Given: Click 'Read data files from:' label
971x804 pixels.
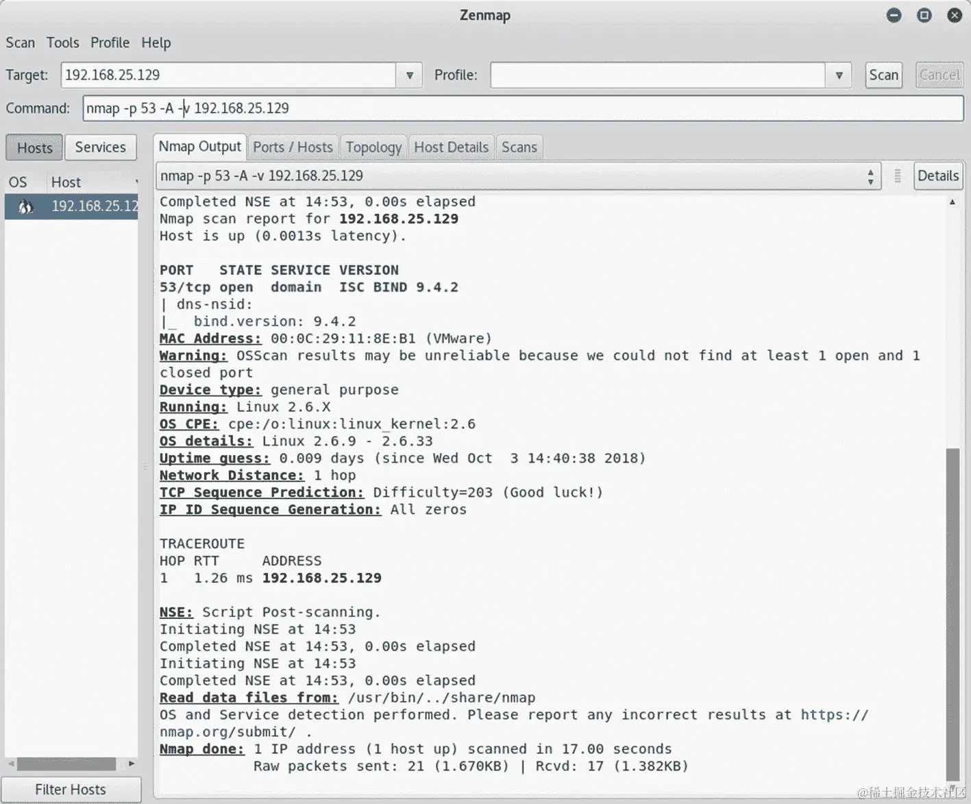Looking at the screenshot, I should [249, 698].
